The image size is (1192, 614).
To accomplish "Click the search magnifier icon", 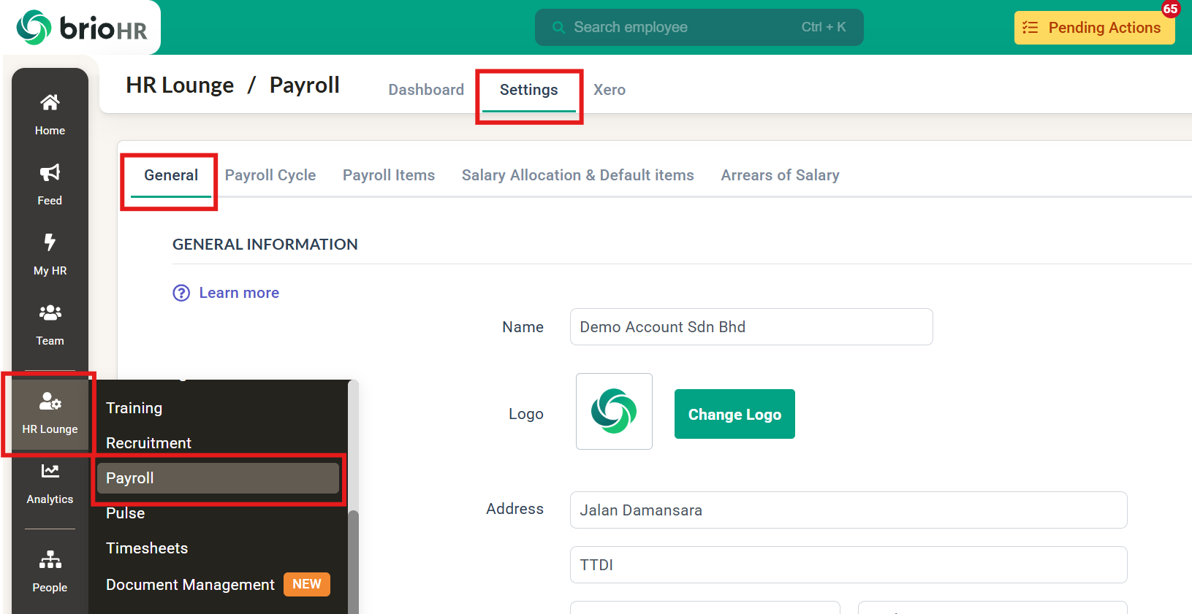I will tap(558, 28).
